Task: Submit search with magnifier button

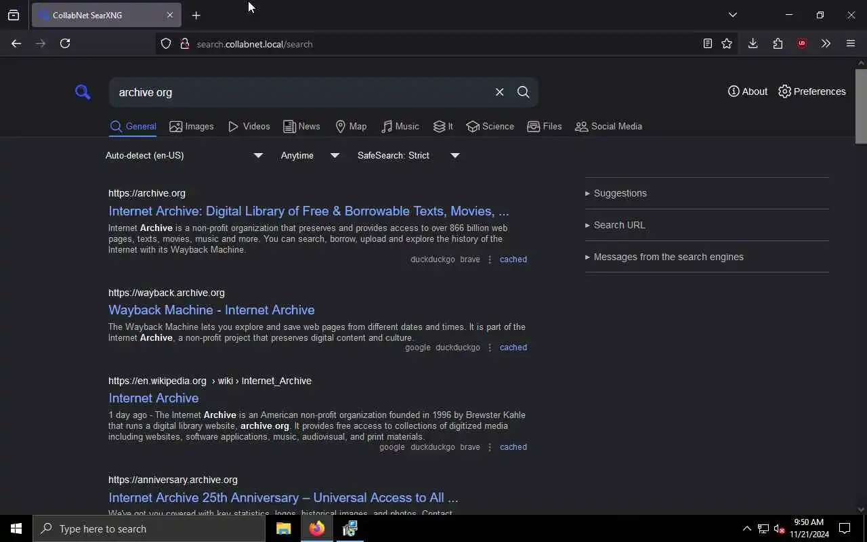Action: pyautogui.click(x=524, y=92)
